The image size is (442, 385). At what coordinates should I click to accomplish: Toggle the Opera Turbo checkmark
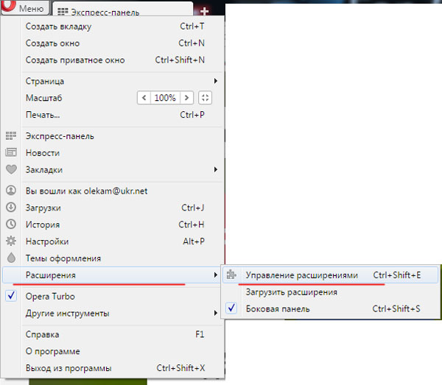(11, 296)
